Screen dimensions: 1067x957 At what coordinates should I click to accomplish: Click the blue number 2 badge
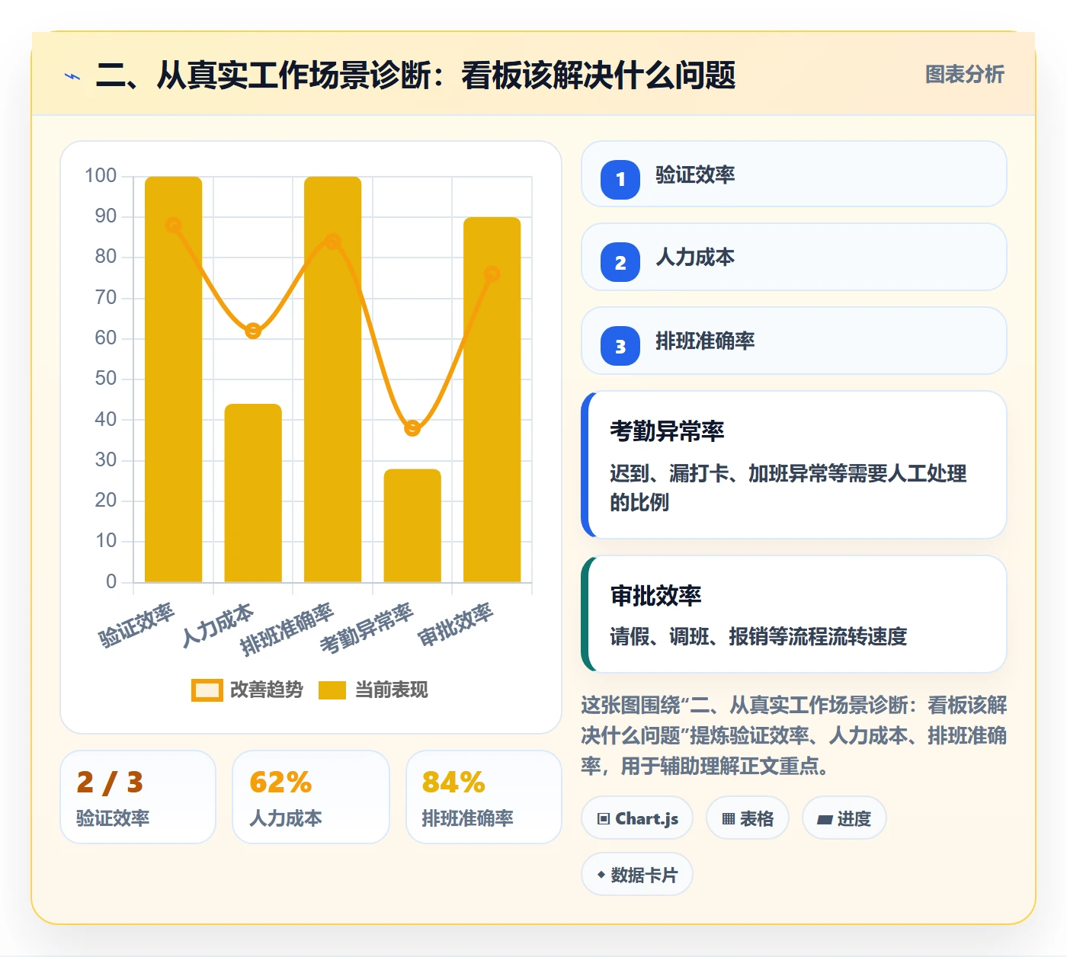click(x=620, y=262)
